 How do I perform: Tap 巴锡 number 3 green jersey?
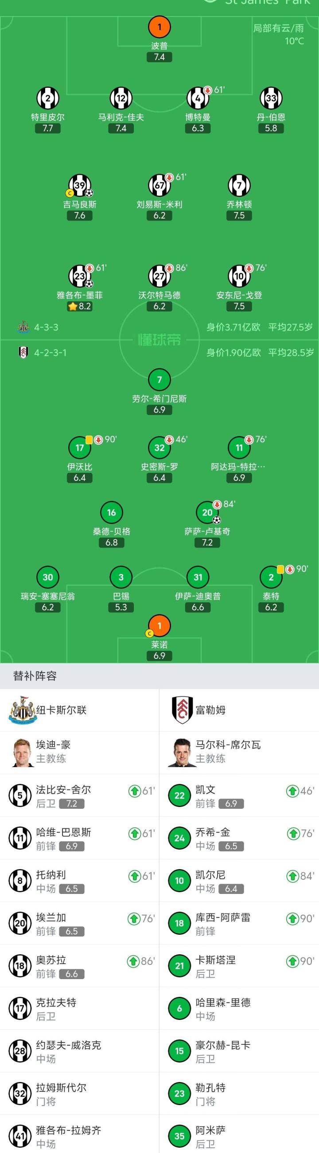coord(121,577)
